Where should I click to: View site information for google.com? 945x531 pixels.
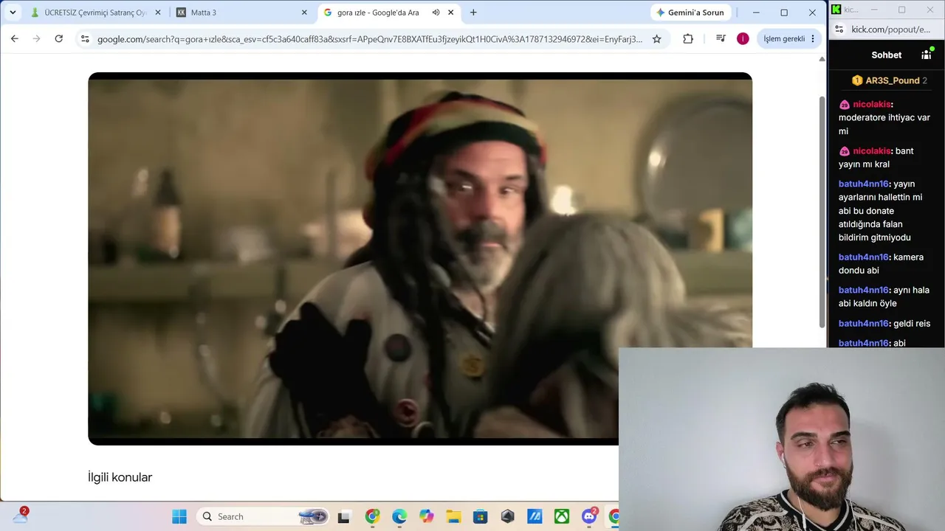85,38
